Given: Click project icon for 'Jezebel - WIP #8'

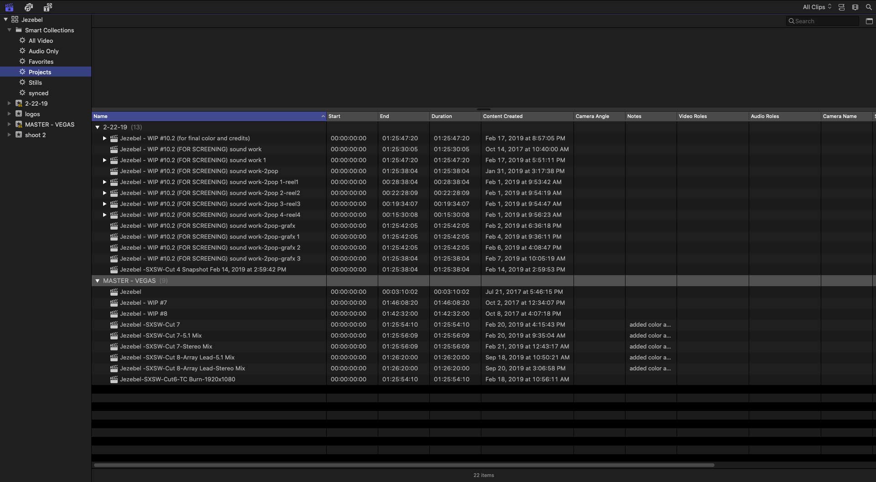Looking at the screenshot, I should click(x=114, y=313).
